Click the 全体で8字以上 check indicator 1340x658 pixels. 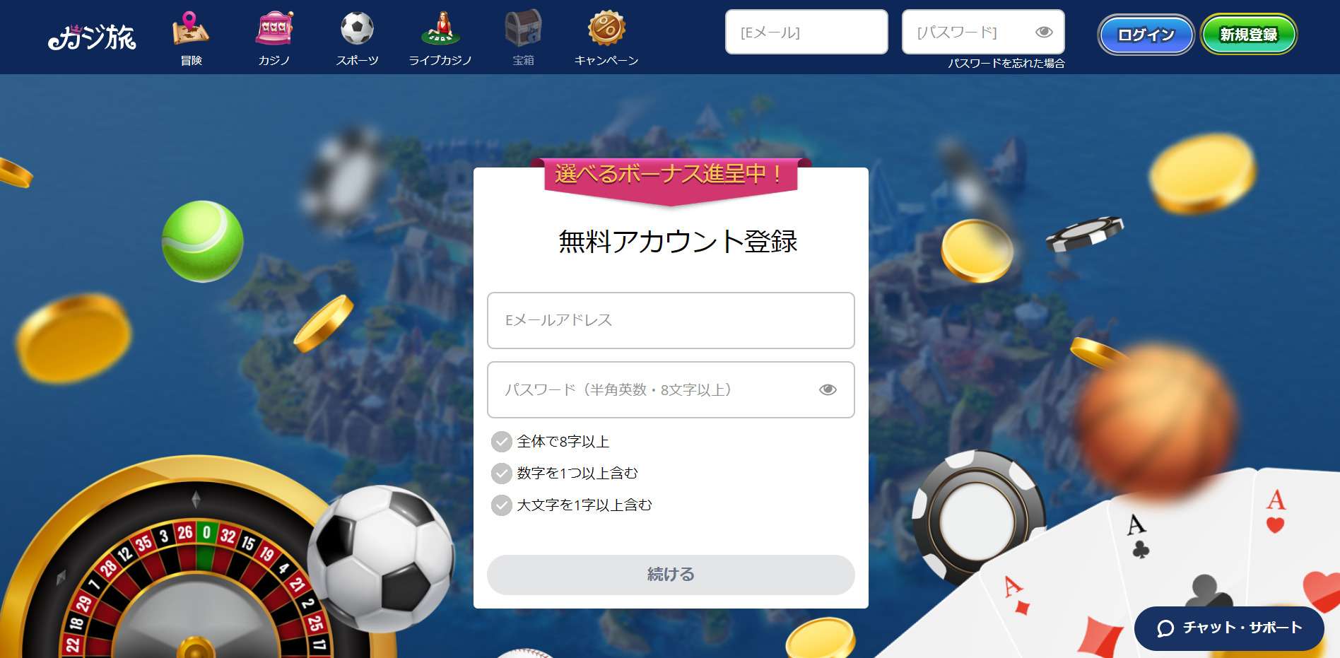click(502, 442)
